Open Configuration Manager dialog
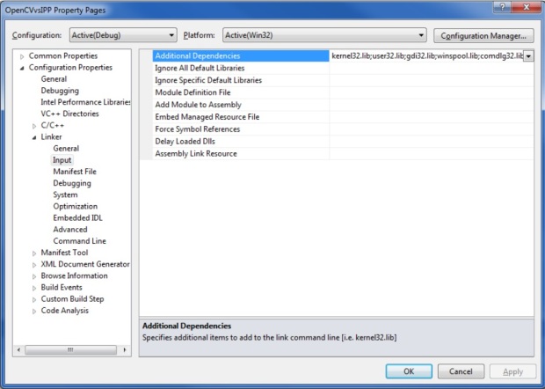Viewport: 545px width, 389px height. [483, 35]
